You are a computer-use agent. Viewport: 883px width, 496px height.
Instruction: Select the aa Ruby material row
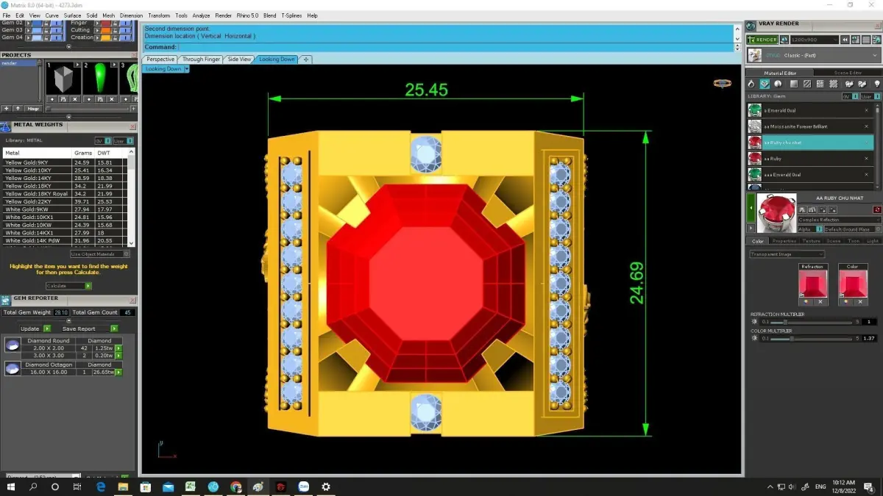point(811,159)
